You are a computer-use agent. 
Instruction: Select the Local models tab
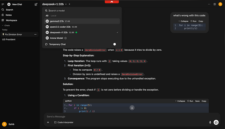pyautogui.click(x=54, y=16)
